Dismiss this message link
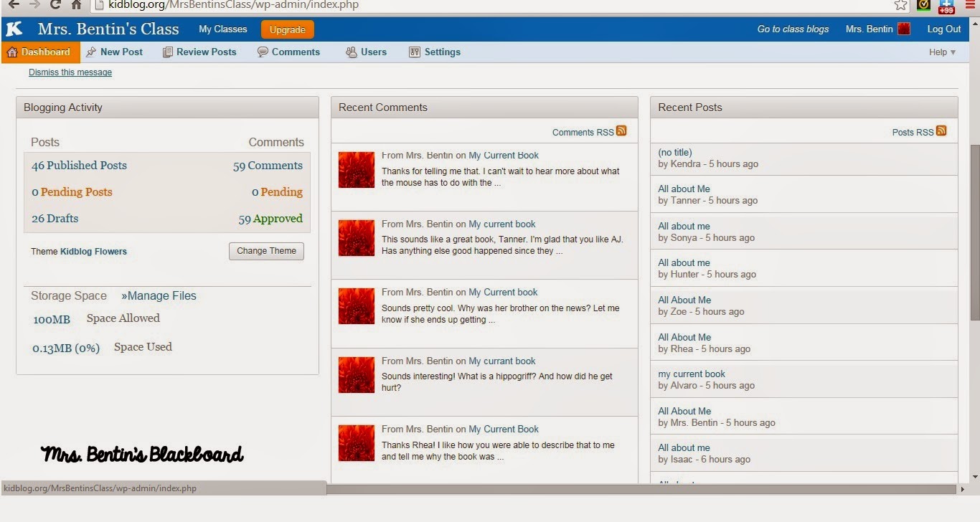 (x=70, y=72)
